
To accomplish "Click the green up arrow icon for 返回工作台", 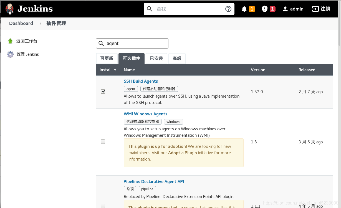I will [x=10, y=41].
